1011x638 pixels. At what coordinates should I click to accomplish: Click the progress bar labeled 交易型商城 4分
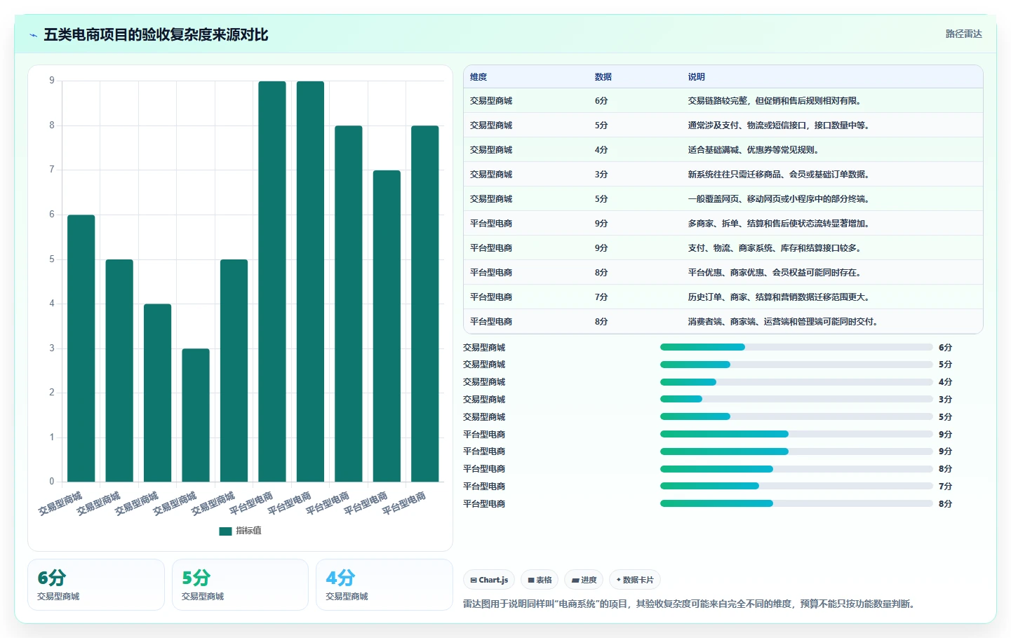(x=796, y=382)
